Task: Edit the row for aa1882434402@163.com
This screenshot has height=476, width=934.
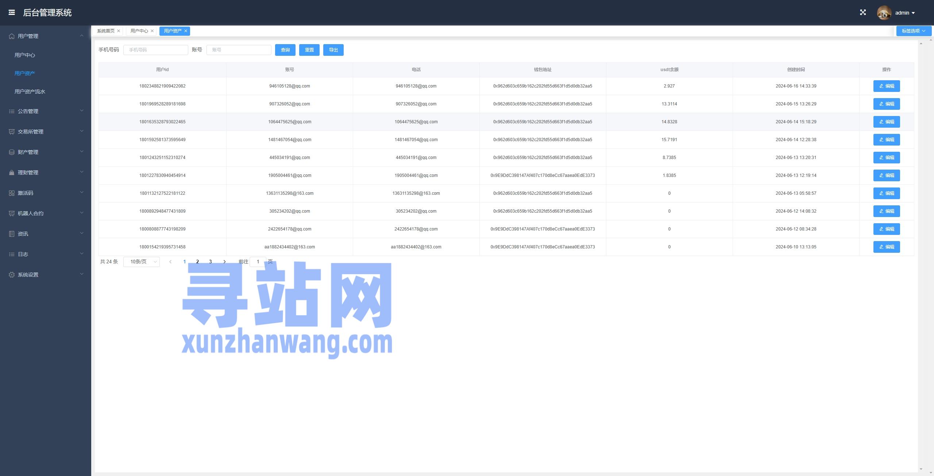Action: click(x=887, y=247)
